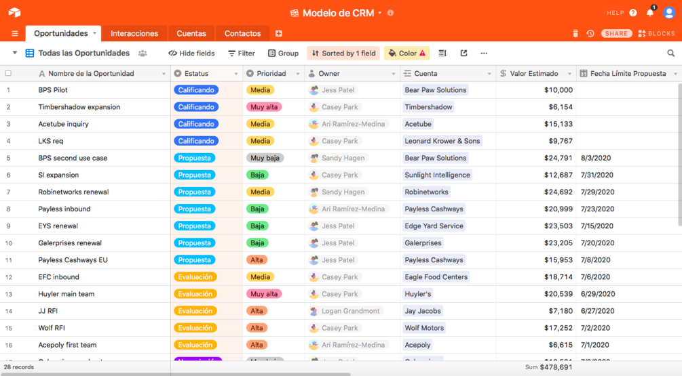Image resolution: width=682 pixels, height=376 pixels.
Task: Open the Prioridad column dropdown arrow
Action: point(297,74)
